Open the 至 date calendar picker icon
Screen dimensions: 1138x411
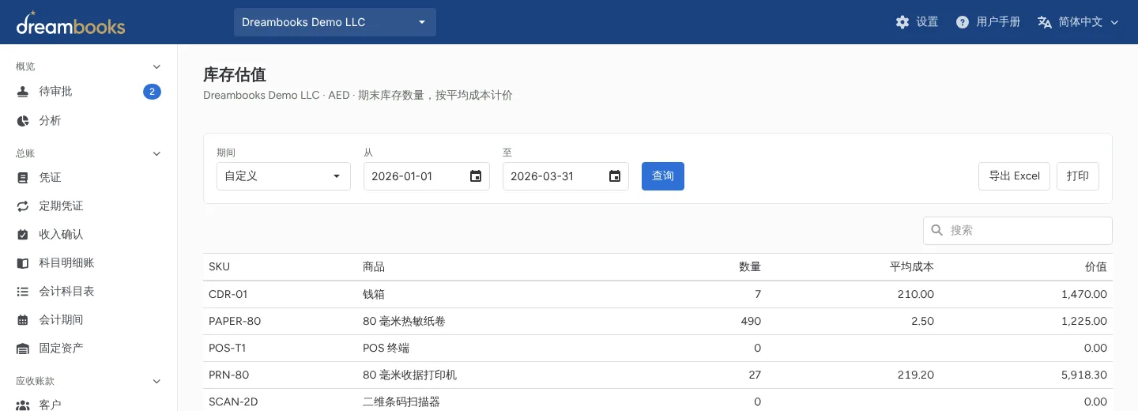615,176
